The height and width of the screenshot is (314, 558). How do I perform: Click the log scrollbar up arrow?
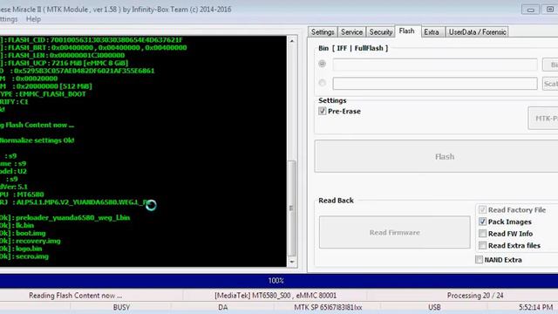tap(292, 41)
